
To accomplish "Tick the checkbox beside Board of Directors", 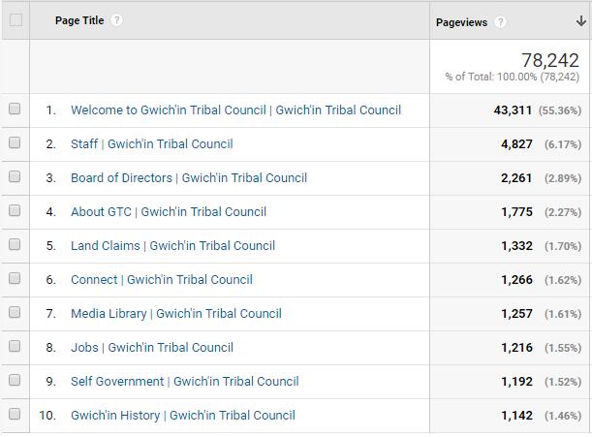I will (15, 177).
